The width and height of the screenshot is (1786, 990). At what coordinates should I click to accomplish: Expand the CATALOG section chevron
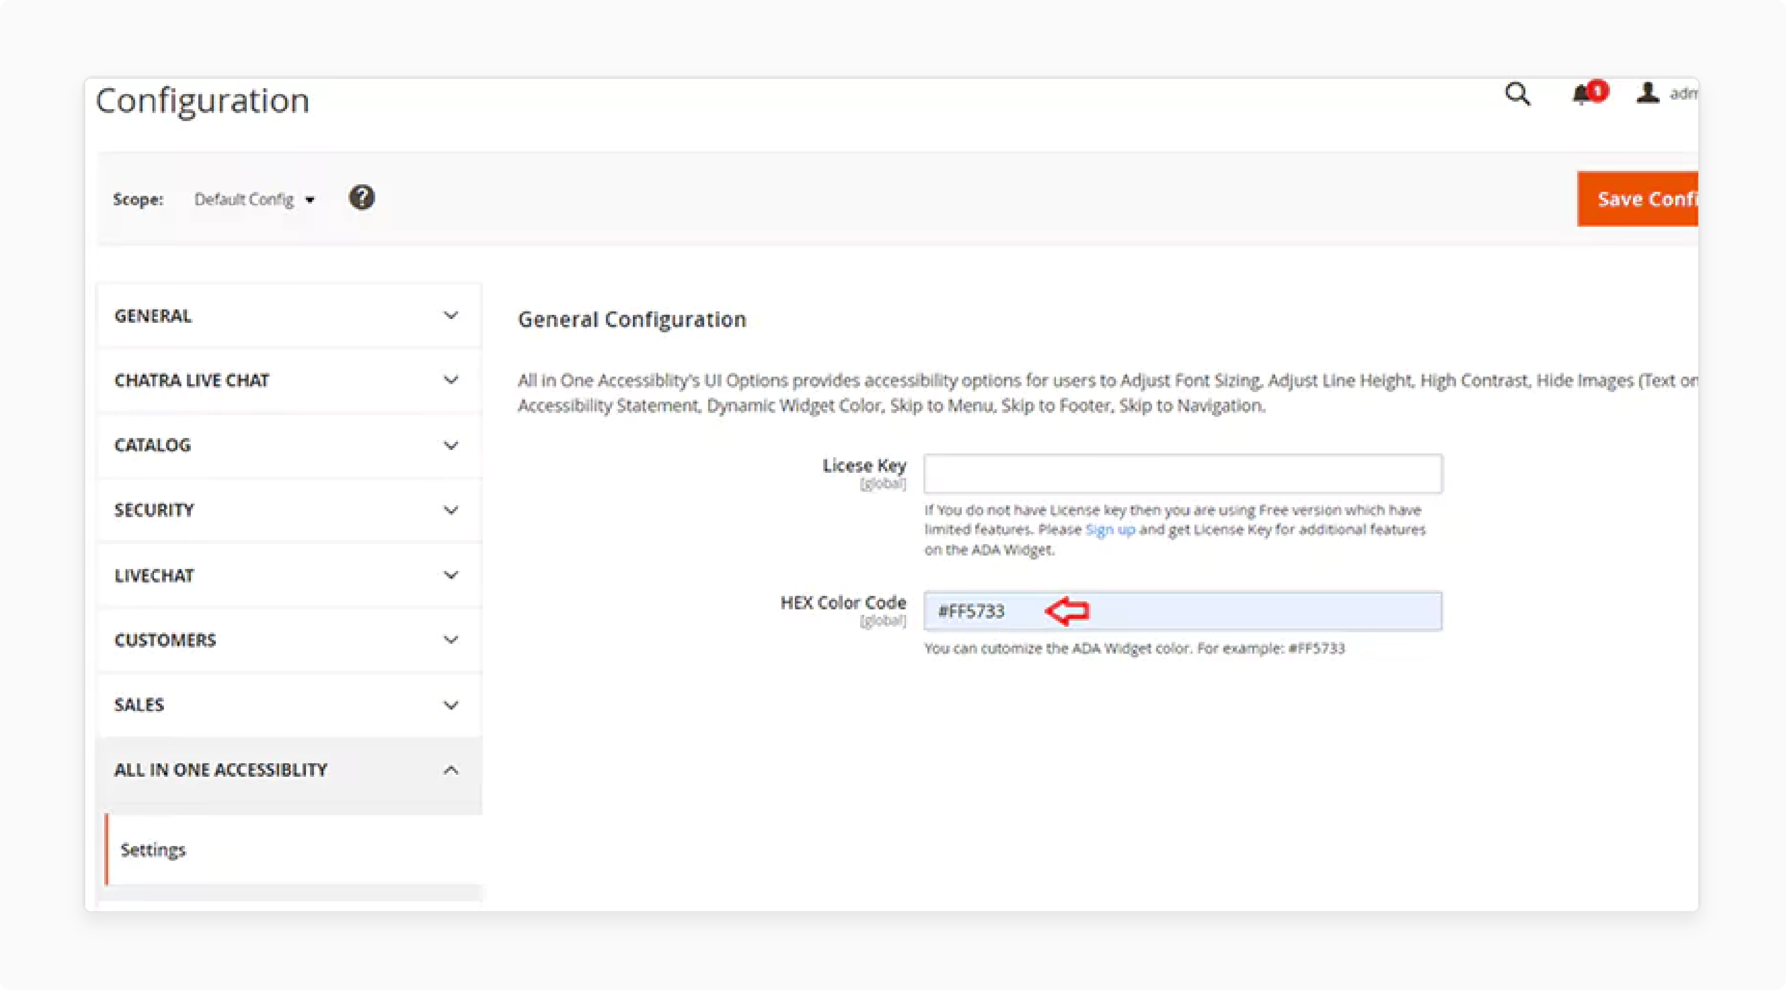click(450, 445)
